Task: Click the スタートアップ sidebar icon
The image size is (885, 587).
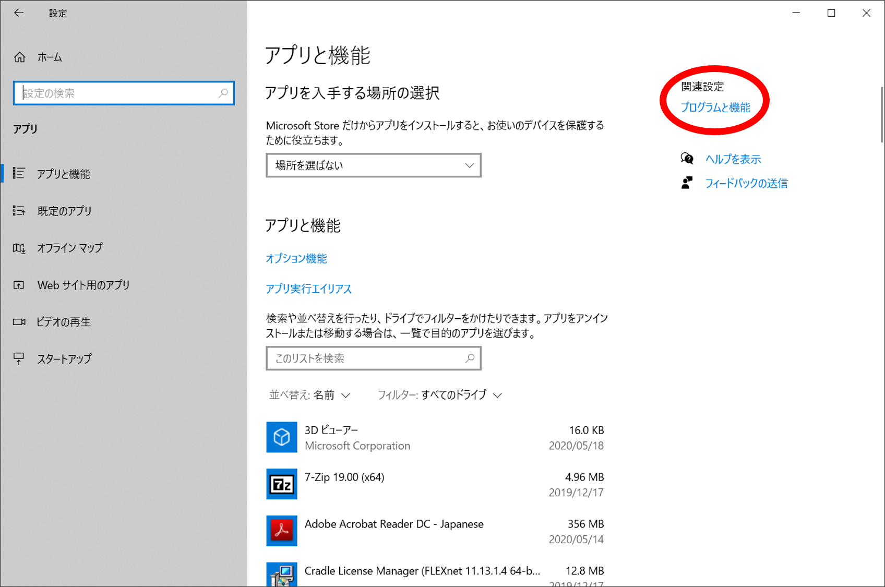Action: pos(19,359)
